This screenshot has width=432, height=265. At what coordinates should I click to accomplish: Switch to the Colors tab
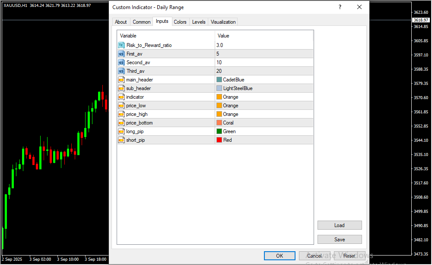tap(180, 22)
